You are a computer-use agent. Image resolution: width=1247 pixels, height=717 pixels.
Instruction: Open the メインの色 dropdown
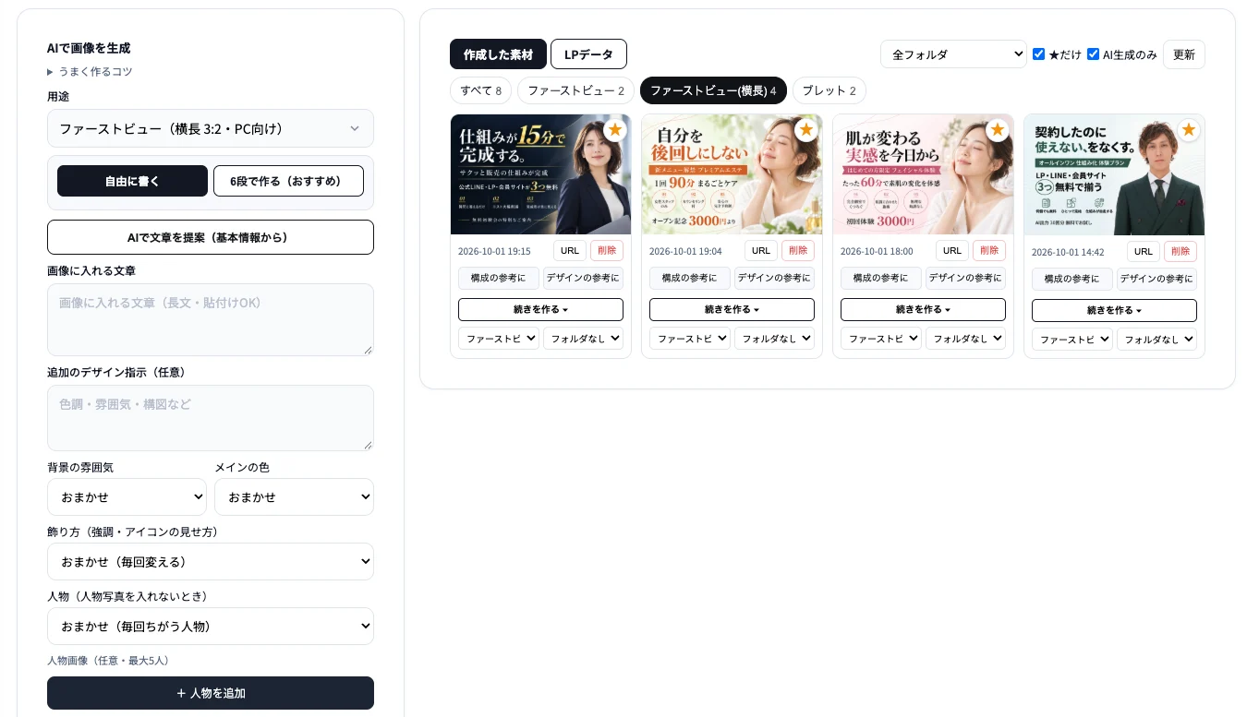coord(294,496)
